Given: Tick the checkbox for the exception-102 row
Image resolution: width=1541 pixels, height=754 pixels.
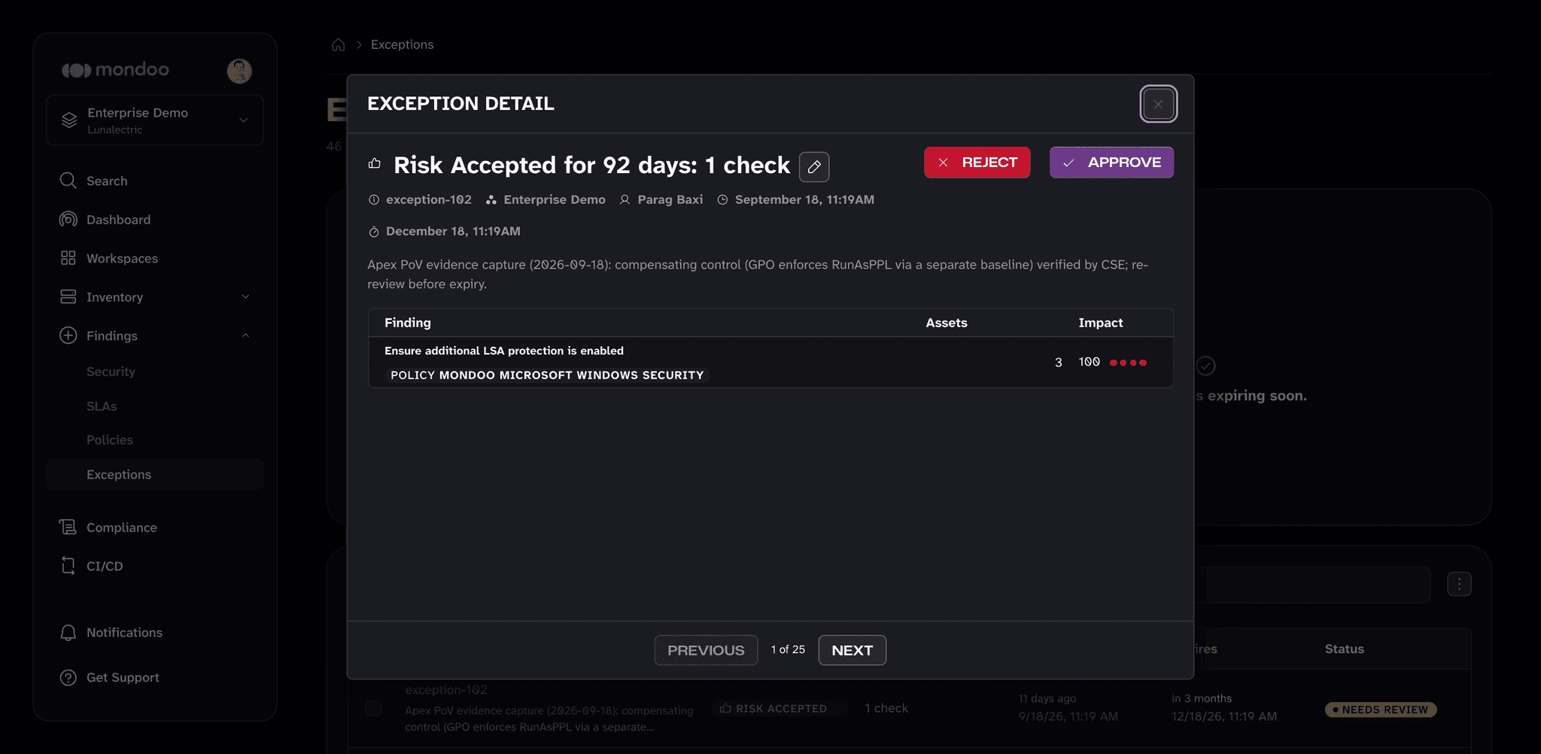Looking at the screenshot, I should [x=372, y=708].
